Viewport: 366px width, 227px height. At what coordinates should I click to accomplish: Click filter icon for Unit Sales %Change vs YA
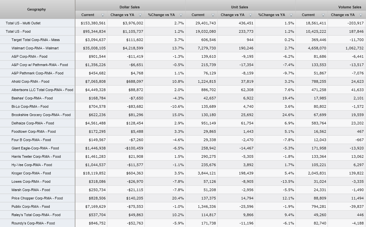click(x=291, y=15)
